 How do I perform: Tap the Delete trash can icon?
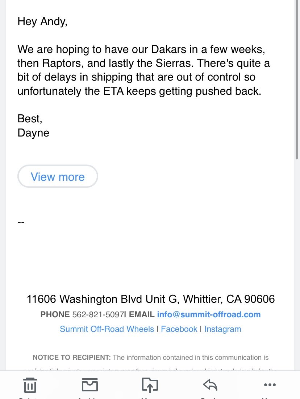click(x=30, y=385)
